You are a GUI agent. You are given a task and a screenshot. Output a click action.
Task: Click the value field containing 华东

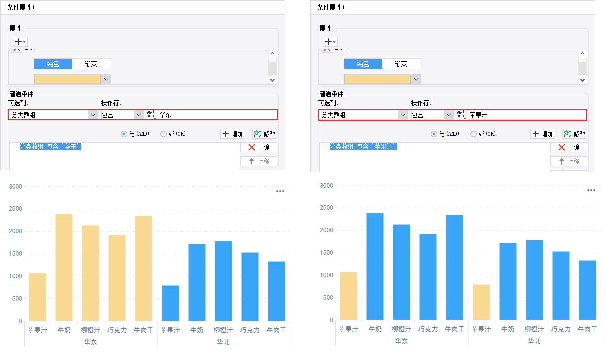(217, 115)
